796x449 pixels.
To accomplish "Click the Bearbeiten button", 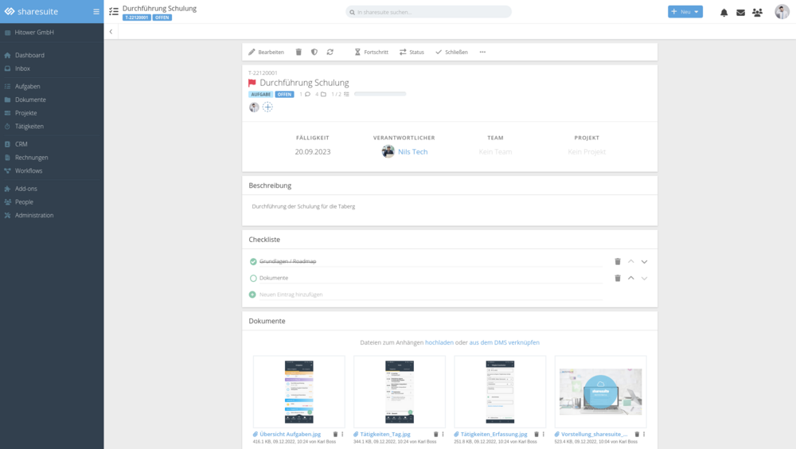I will (x=266, y=52).
